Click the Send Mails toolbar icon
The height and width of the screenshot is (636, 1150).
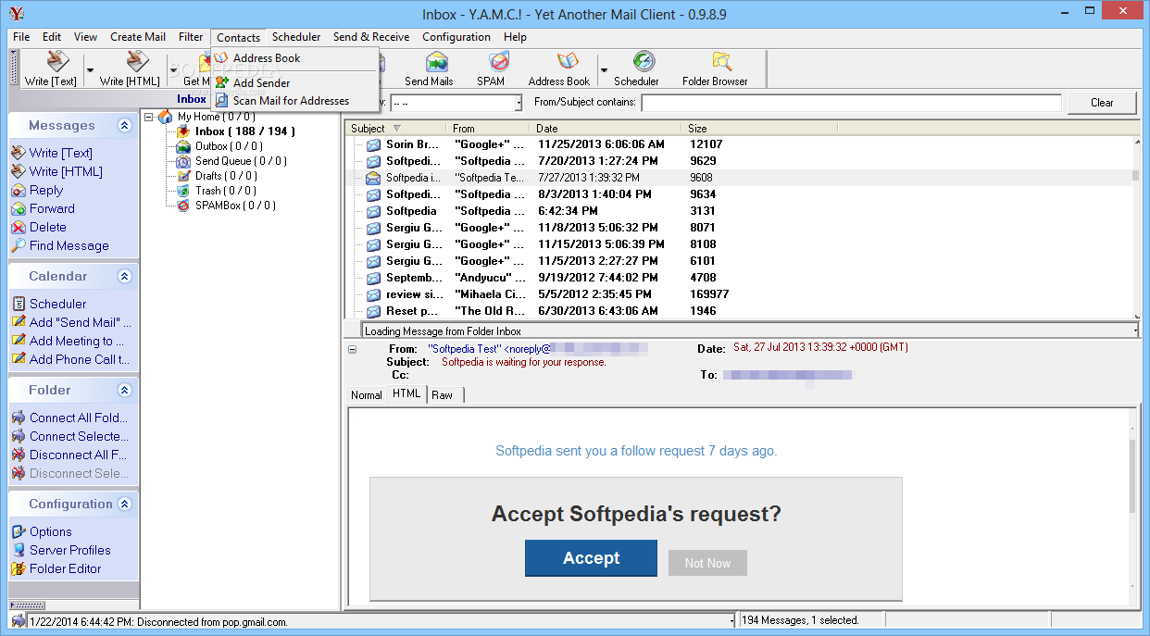437,62
